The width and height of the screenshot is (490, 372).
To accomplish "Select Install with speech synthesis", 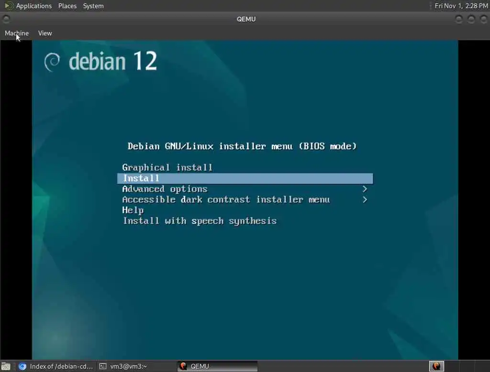I will 200,221.
